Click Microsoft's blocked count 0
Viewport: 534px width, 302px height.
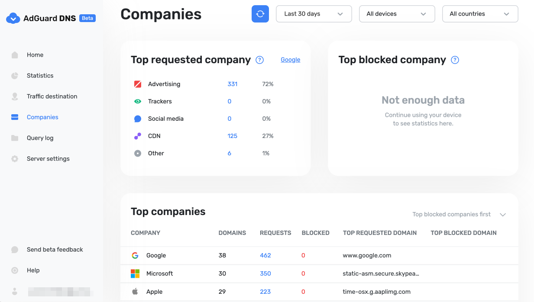(x=303, y=274)
